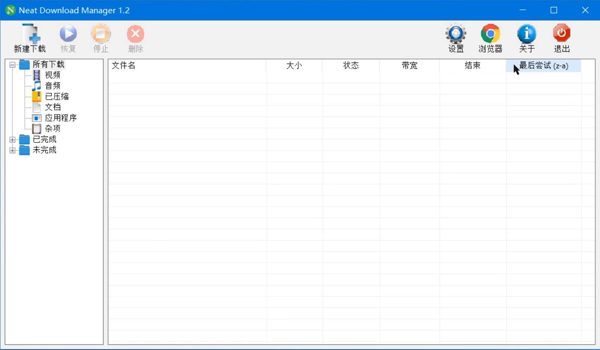
Task: Sort by the 状态 status column
Action: (x=351, y=65)
